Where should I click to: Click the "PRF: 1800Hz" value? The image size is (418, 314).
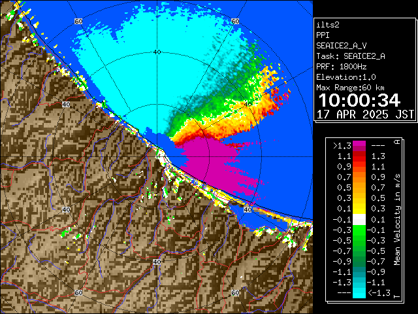(x=341, y=67)
